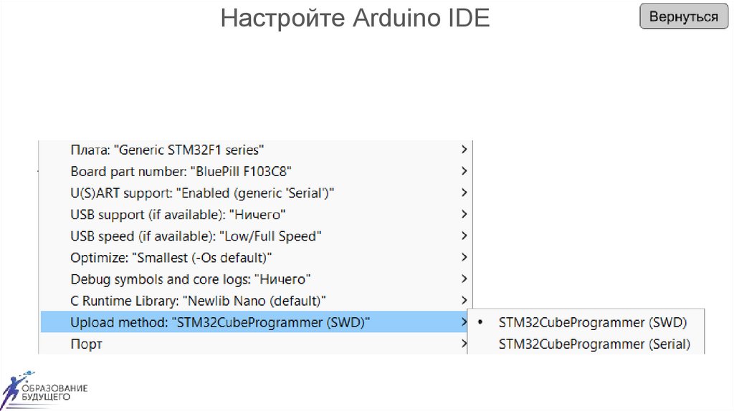
Task: Open Board part number "BluePill F103C8" entry
Action: pyautogui.click(x=255, y=171)
